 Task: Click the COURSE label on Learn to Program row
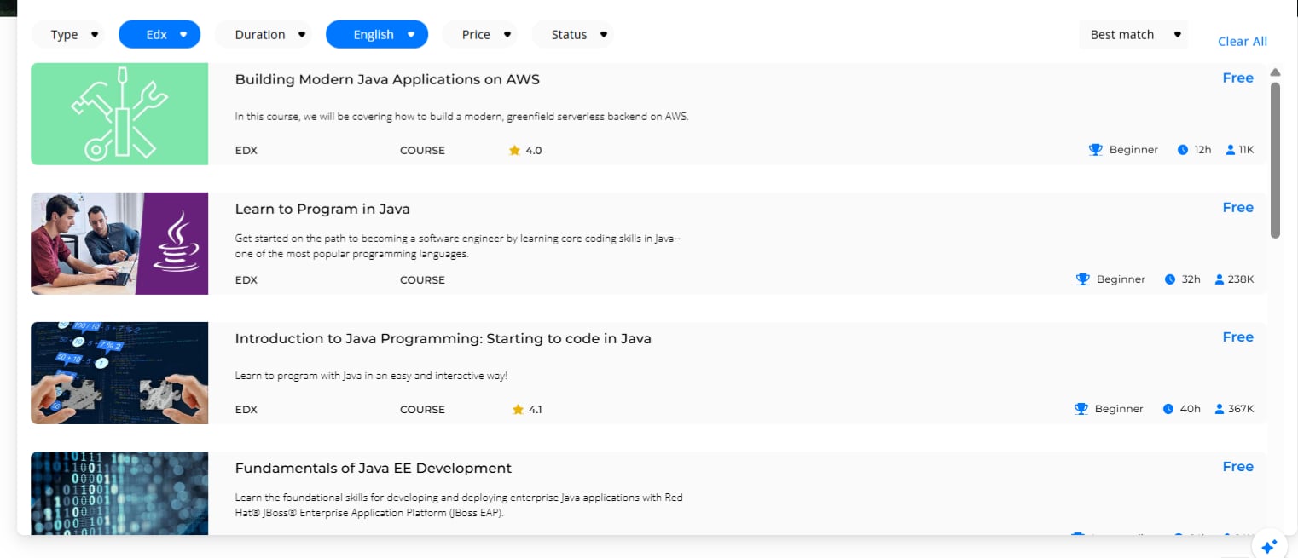[422, 280]
